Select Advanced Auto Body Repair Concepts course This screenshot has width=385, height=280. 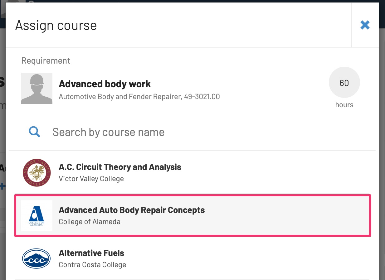192,215
